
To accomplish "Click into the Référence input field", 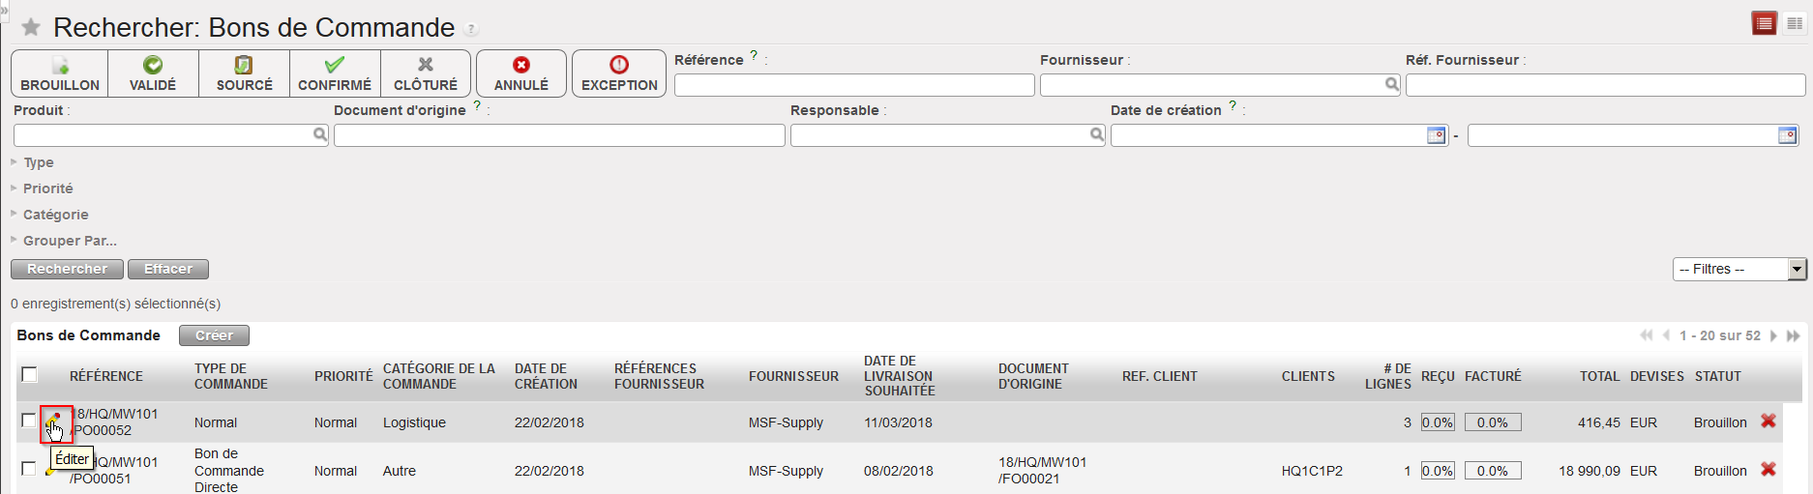I will click(853, 86).
